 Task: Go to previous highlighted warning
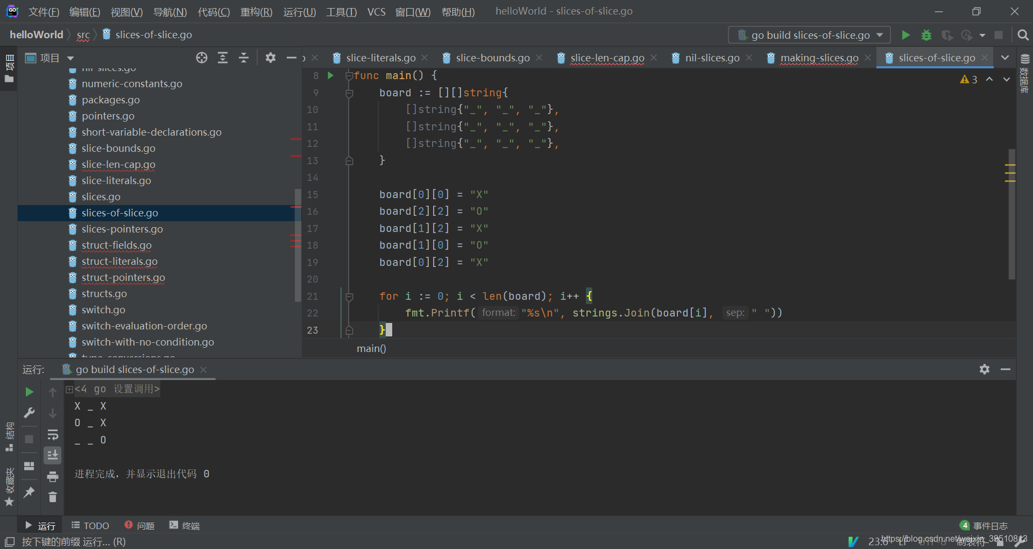tap(989, 79)
